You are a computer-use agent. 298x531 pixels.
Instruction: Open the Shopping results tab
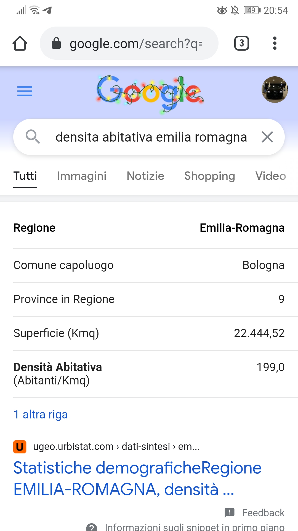coord(210,176)
